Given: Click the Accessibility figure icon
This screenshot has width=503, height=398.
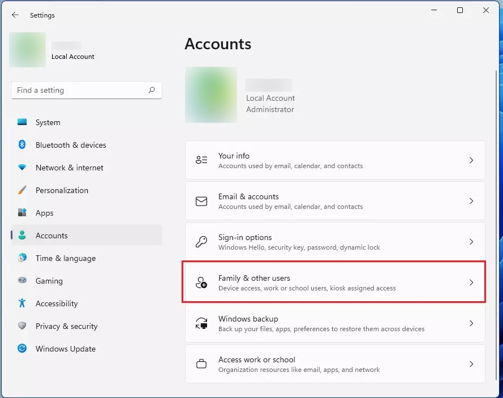Looking at the screenshot, I should [22, 303].
